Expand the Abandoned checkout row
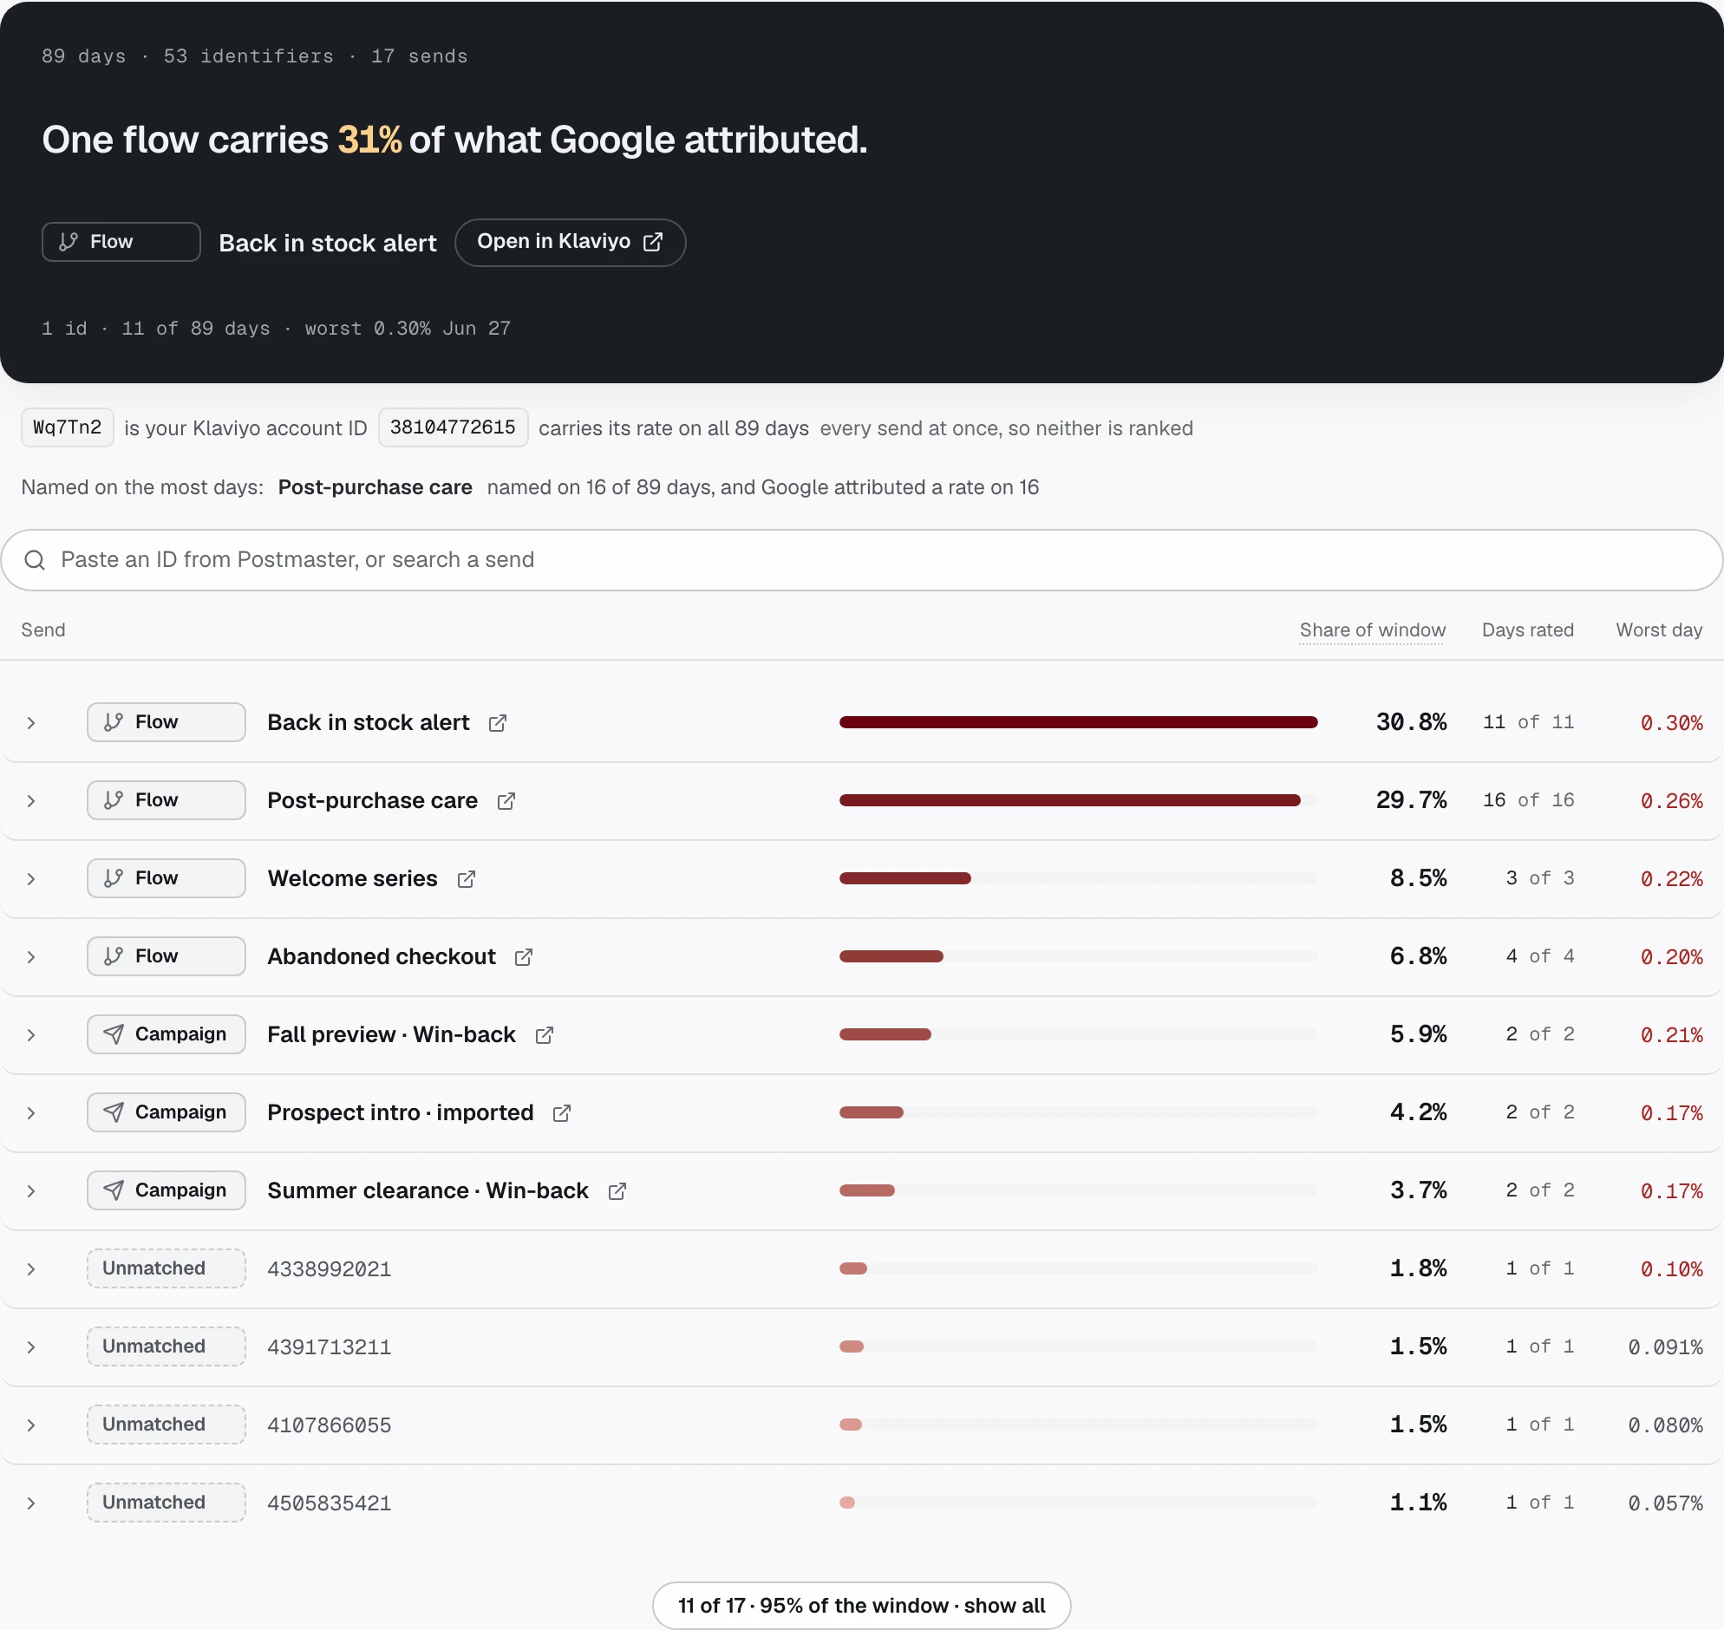Image resolution: width=1724 pixels, height=1630 pixels. (x=31, y=956)
